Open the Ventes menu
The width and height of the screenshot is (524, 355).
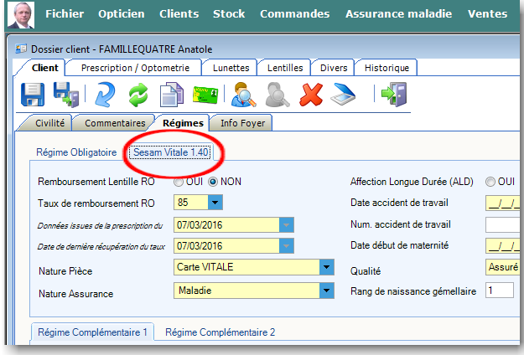(x=487, y=13)
